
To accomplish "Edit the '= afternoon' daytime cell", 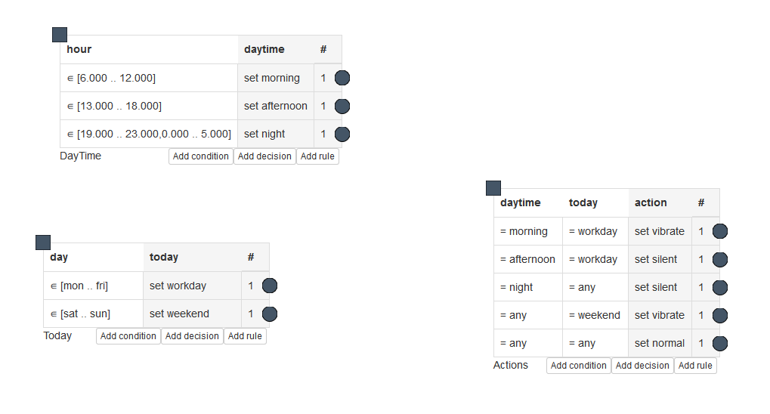I will point(527,259).
